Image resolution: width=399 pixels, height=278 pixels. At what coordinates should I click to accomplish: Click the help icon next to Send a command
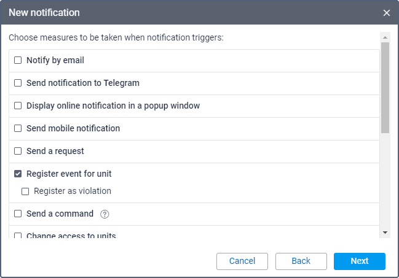pyautogui.click(x=105, y=214)
